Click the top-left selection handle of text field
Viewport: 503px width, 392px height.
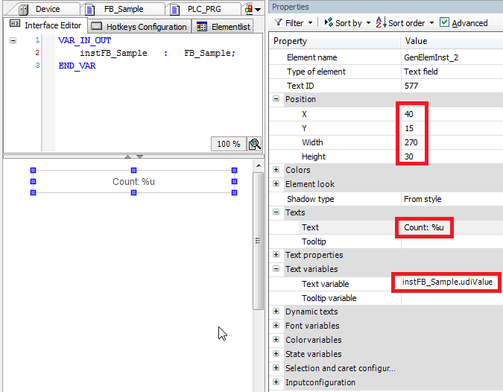pyautogui.click(x=33, y=171)
